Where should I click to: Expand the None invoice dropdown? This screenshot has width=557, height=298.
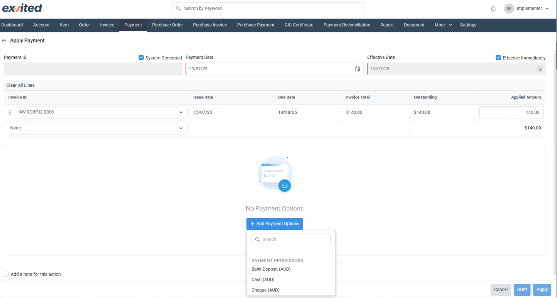(x=96, y=128)
